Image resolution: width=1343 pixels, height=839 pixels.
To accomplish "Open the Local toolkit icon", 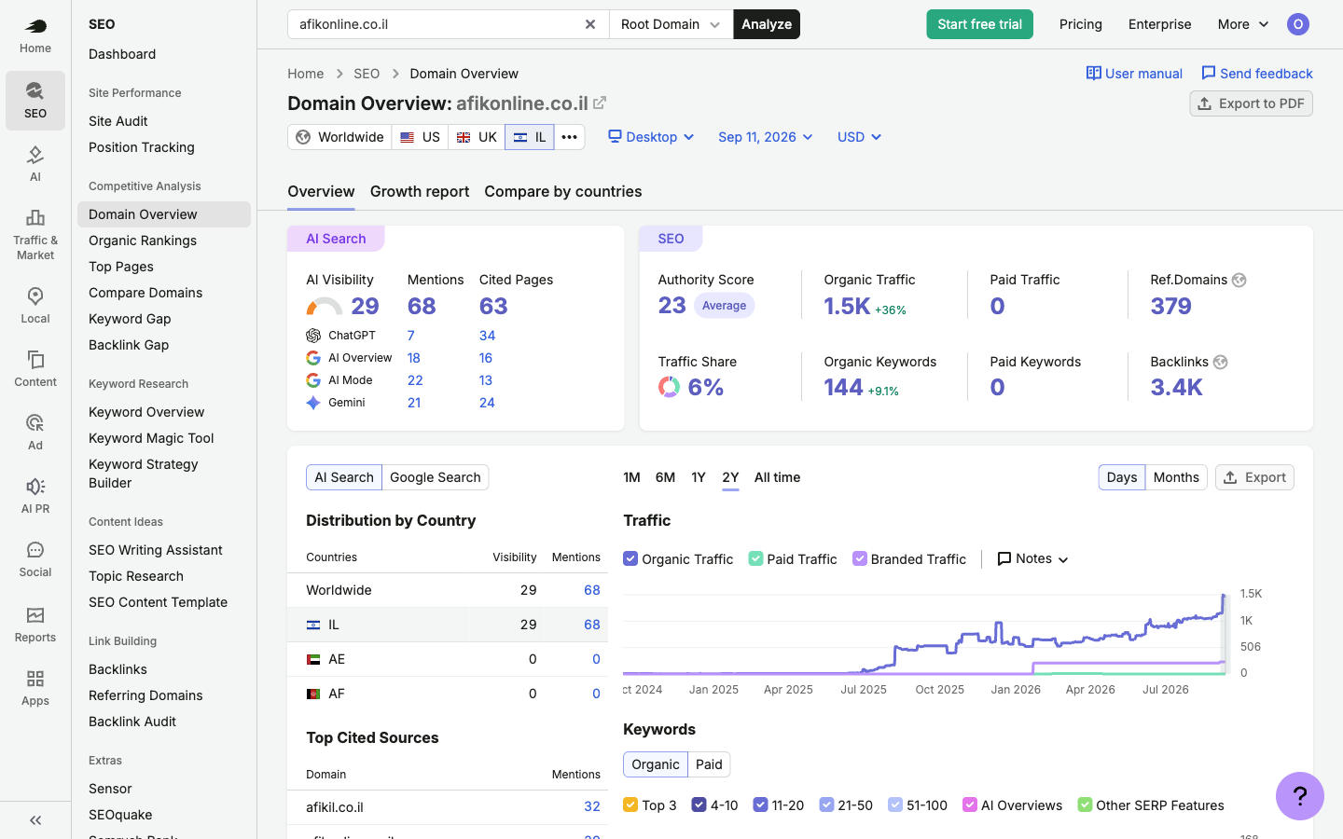I will [x=35, y=305].
